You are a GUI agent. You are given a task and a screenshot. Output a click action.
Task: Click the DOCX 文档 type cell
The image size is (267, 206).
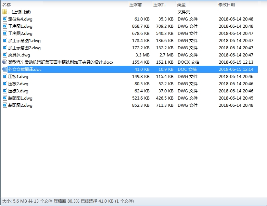coord(188,62)
